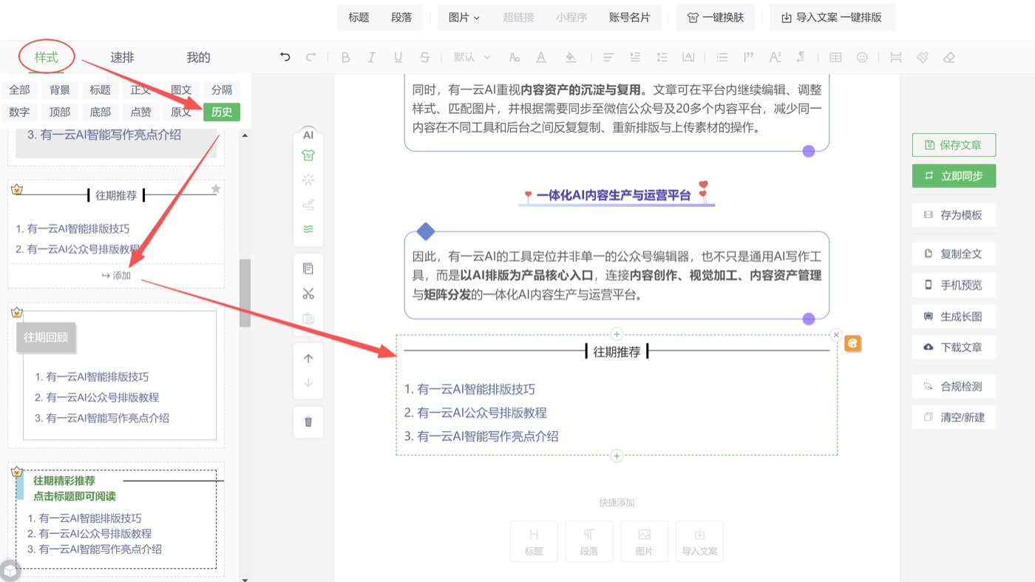Click 下载文章 button
The image size is (1035, 582).
tap(954, 347)
